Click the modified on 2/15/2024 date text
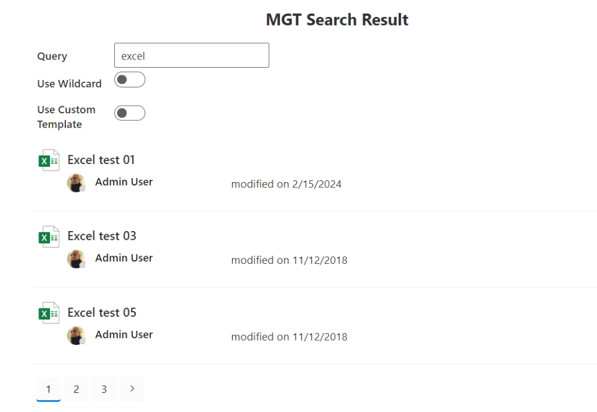The image size is (597, 412). click(x=286, y=184)
